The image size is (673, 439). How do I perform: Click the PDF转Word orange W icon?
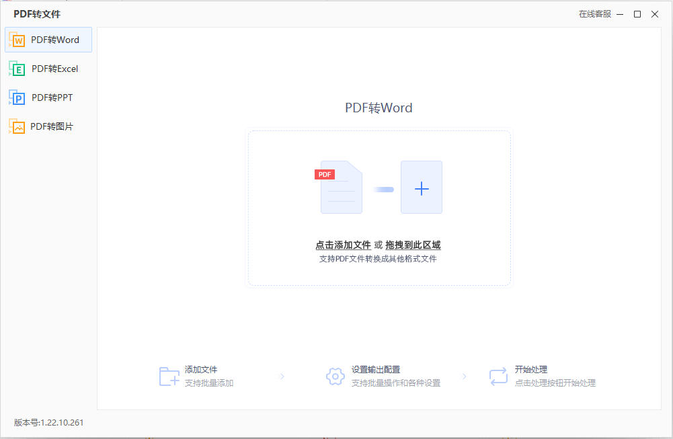17,40
